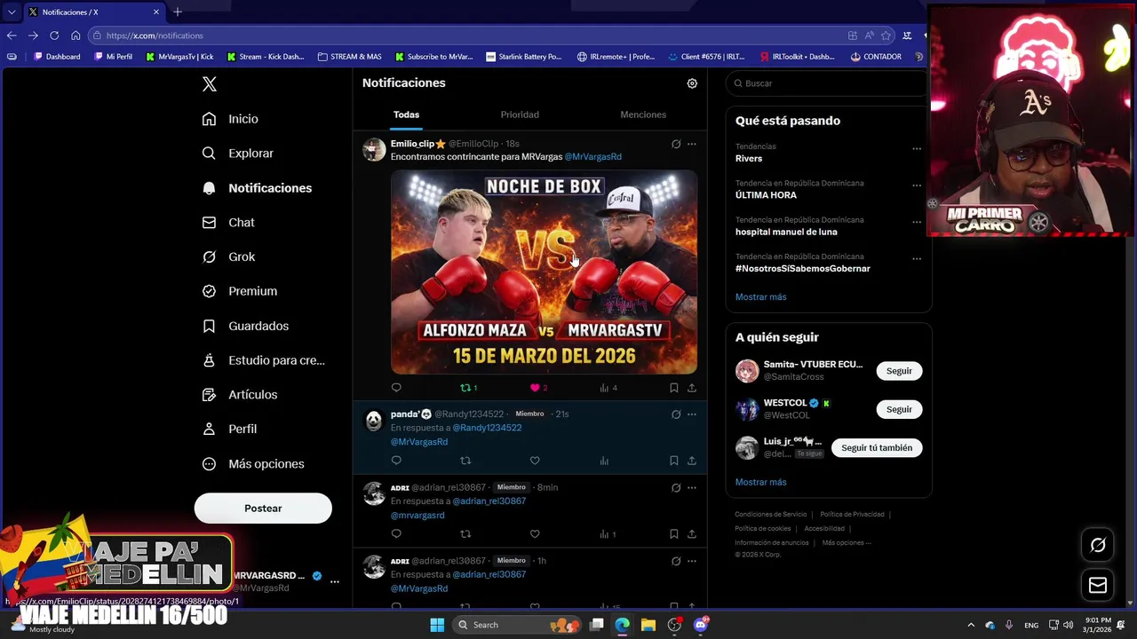
Task: Bookmark ADRI's 8min reply
Action: (673, 534)
